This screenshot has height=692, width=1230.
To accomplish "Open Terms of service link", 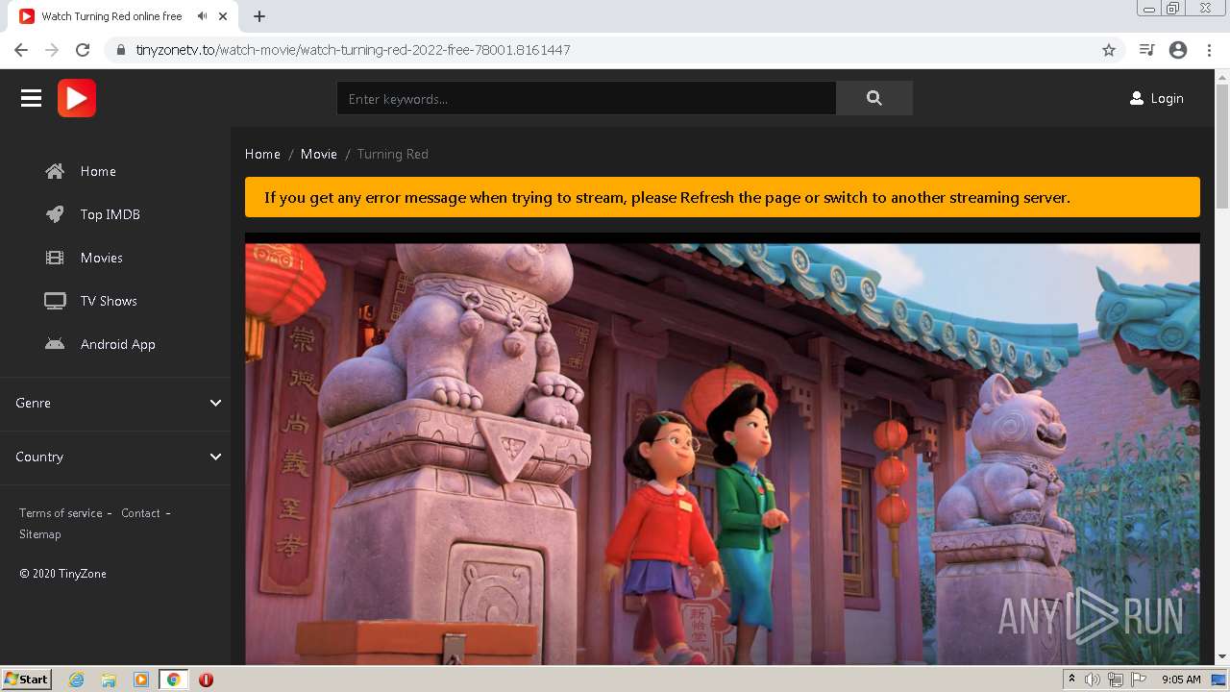I will click(x=61, y=513).
